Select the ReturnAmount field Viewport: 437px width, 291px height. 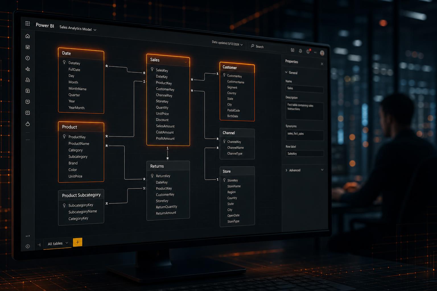(x=166, y=213)
